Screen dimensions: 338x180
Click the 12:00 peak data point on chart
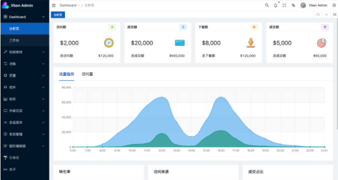point(161,97)
